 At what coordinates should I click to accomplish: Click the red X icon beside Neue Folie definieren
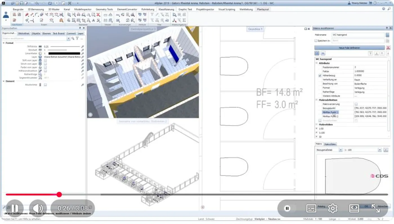pyautogui.click(x=388, y=48)
